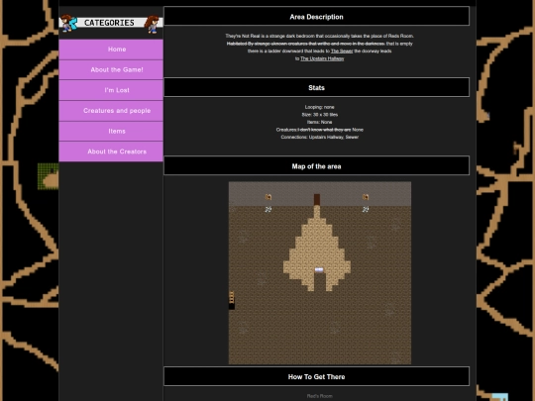Click the blue-winged character sprite in Categories banner
The image size is (535, 401).
[69, 23]
